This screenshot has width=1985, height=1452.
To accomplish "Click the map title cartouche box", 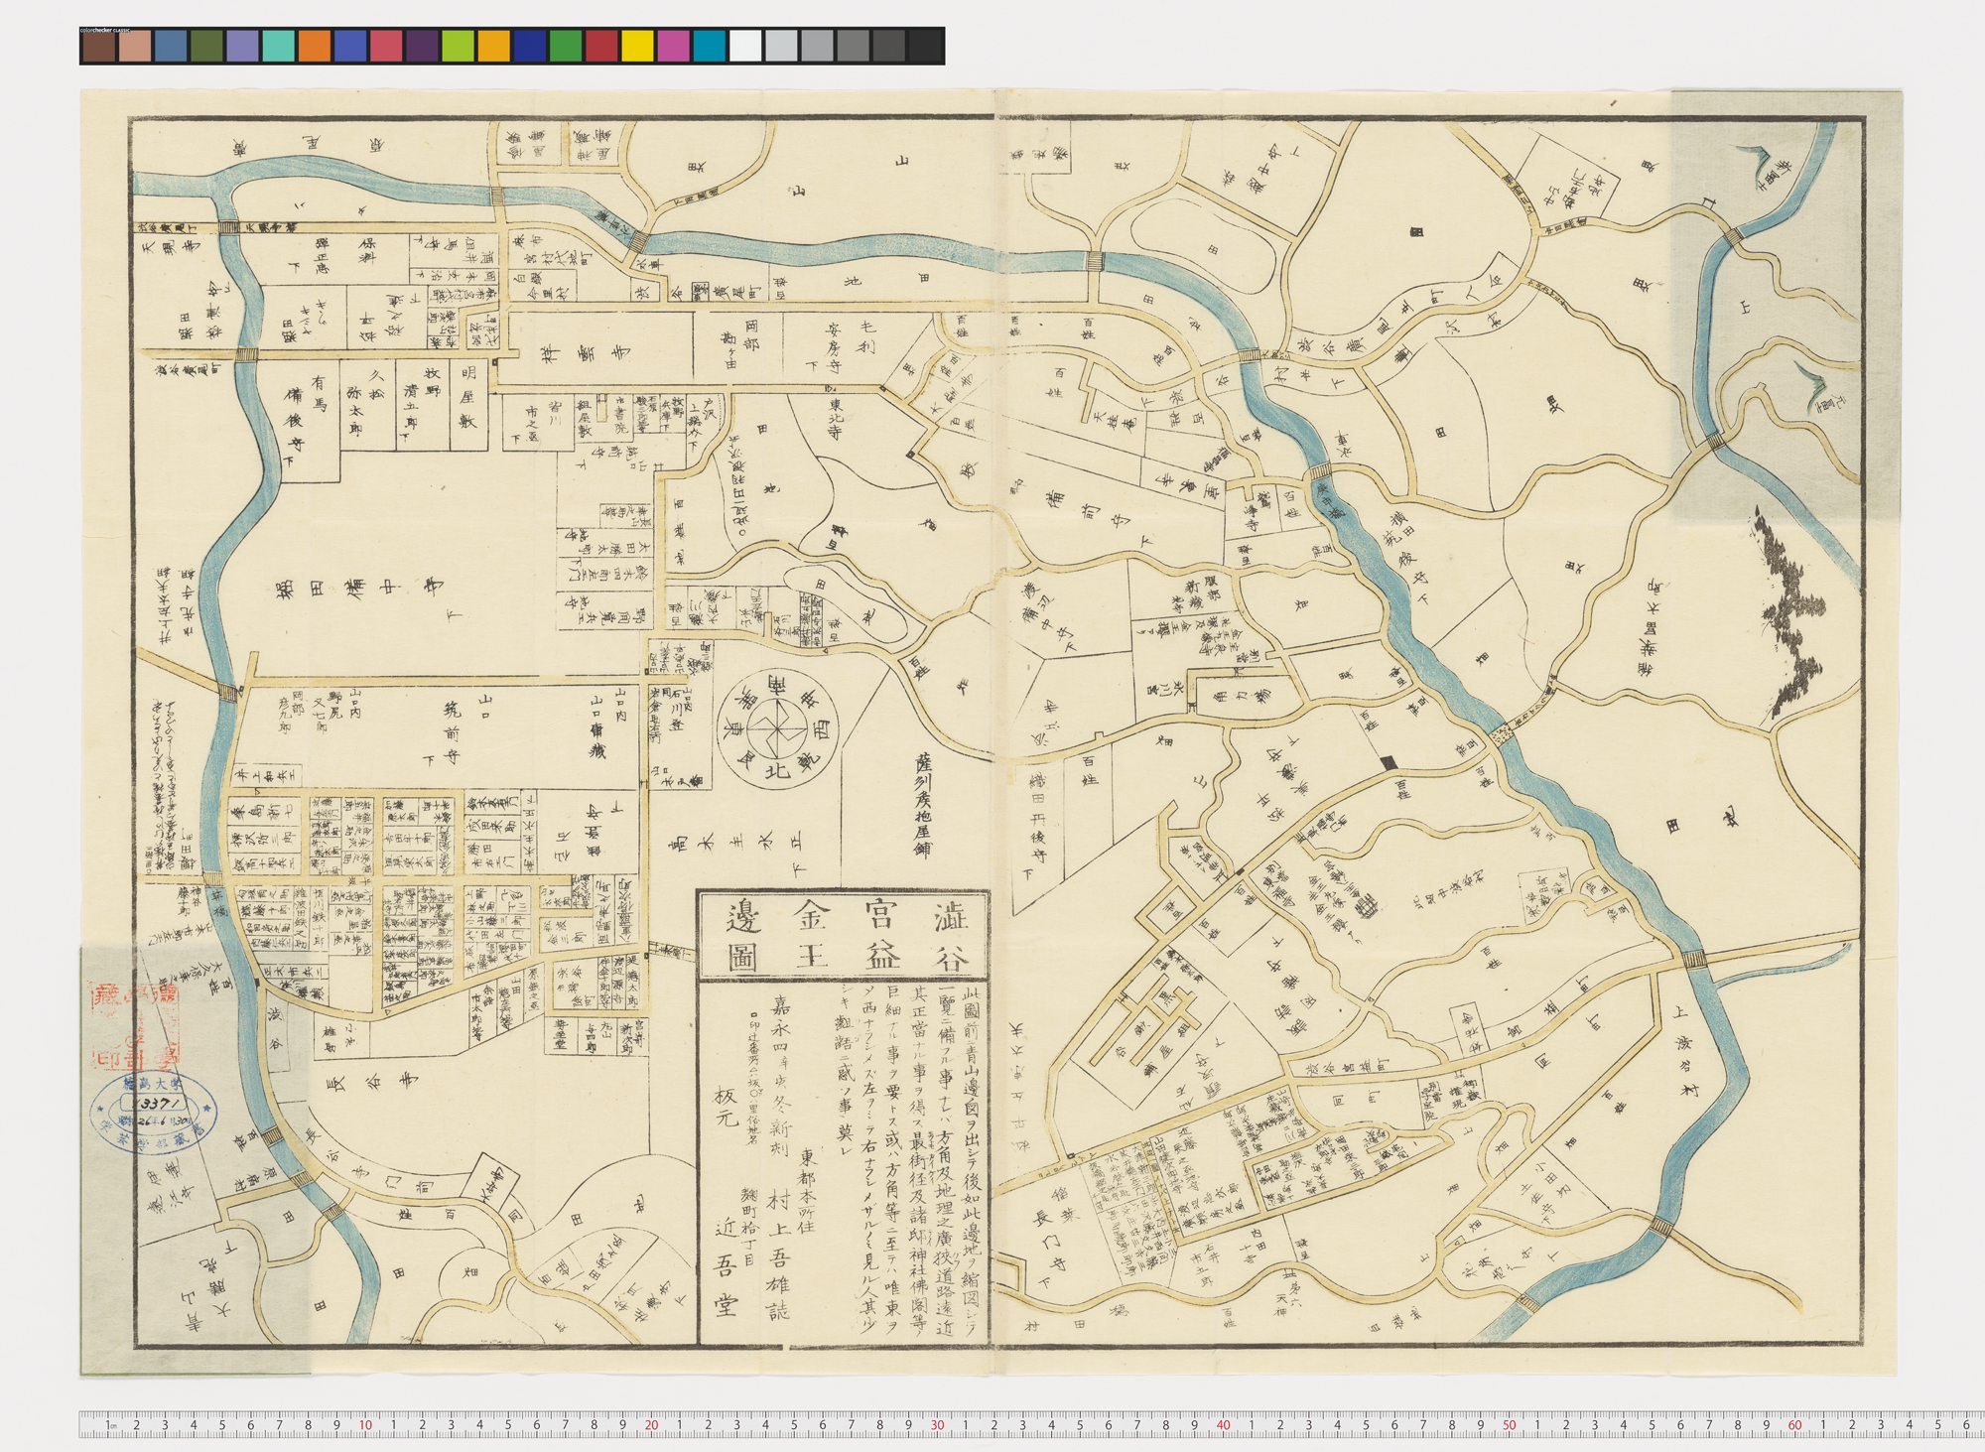I will click(844, 933).
